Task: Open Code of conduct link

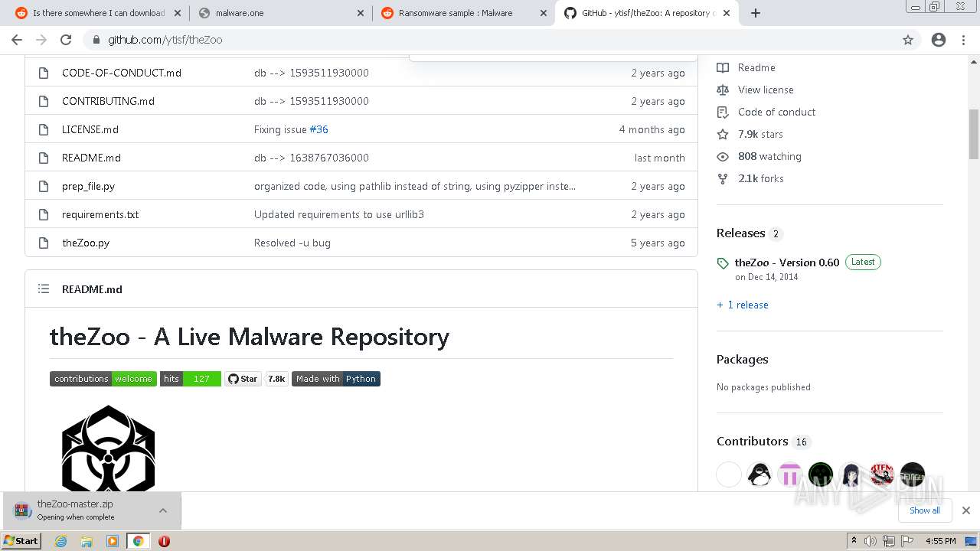Action: point(766,112)
